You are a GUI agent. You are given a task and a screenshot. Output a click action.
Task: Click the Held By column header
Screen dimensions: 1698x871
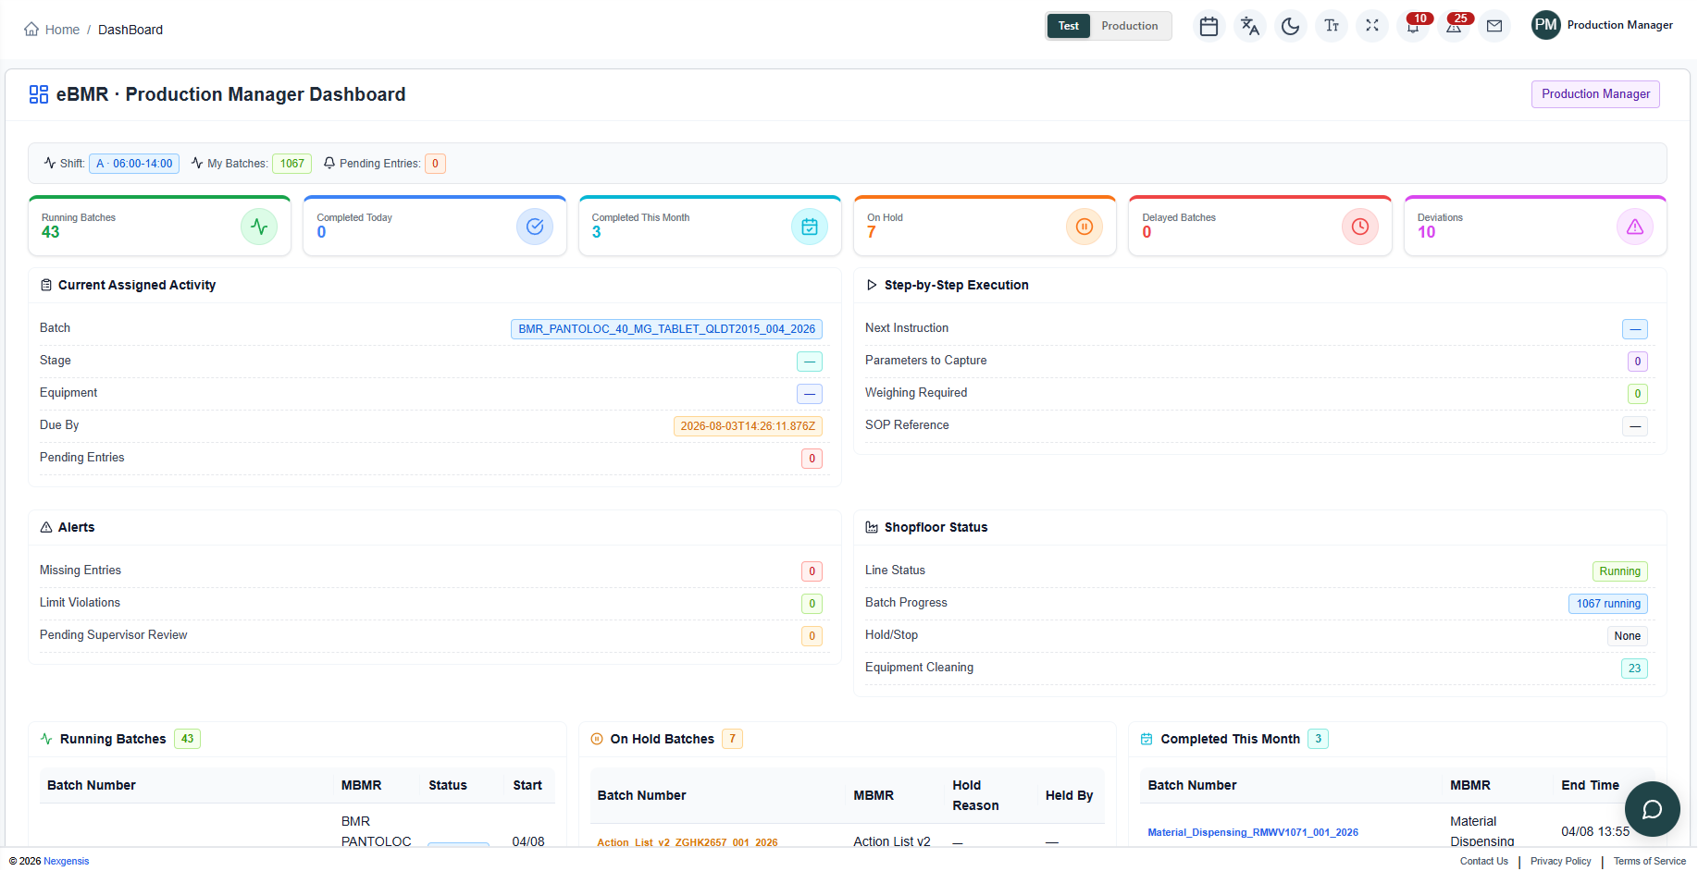click(x=1069, y=795)
